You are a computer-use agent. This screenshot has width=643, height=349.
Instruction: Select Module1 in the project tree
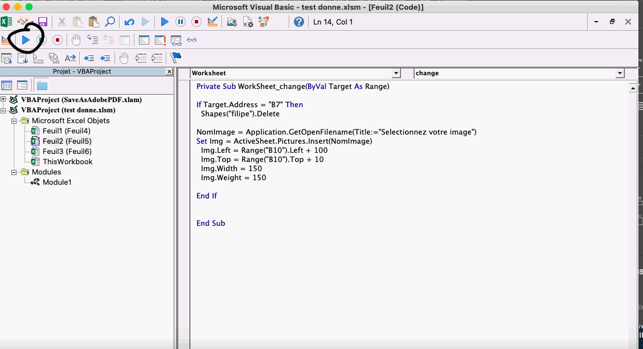coord(57,182)
